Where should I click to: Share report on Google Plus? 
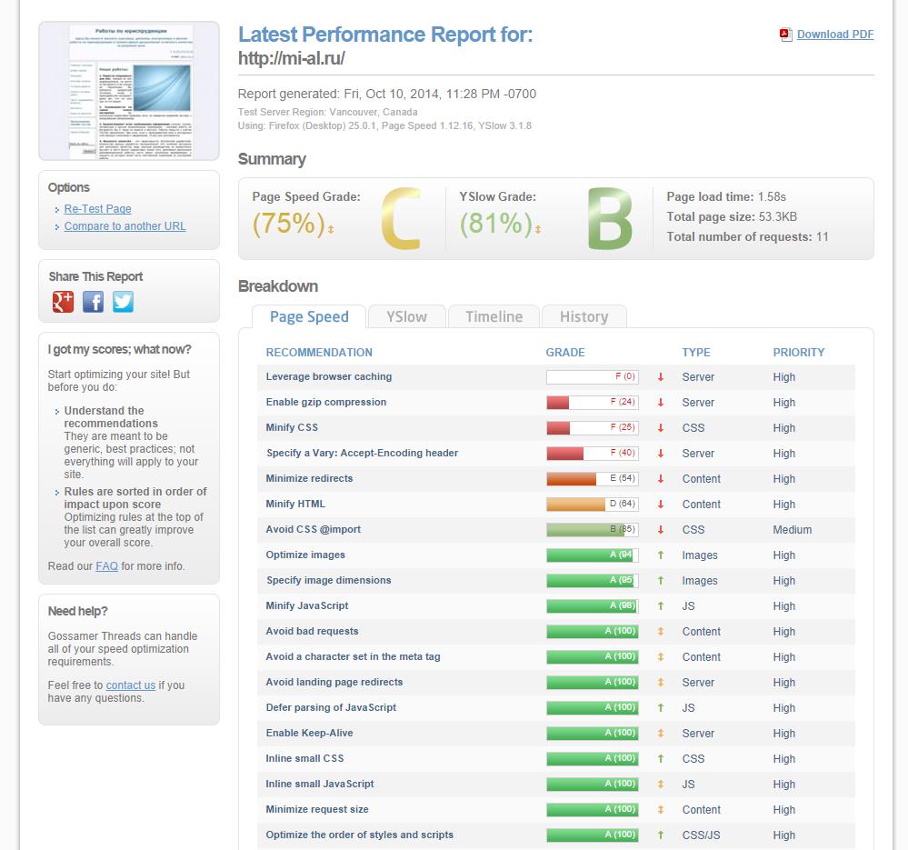pos(63,302)
